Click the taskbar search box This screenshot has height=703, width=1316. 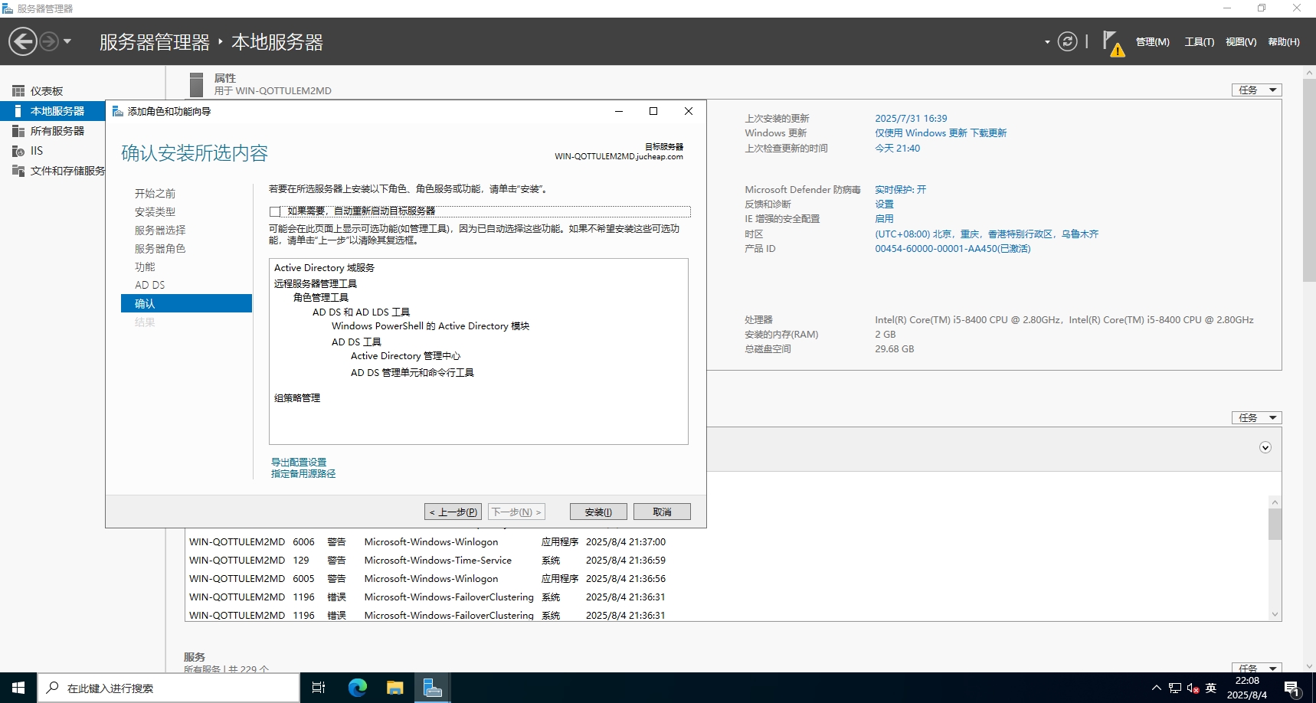tap(169, 688)
